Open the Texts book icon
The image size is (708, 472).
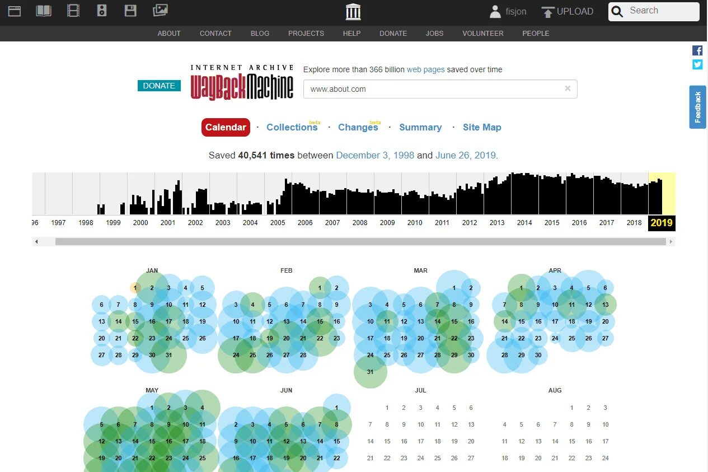[44, 11]
